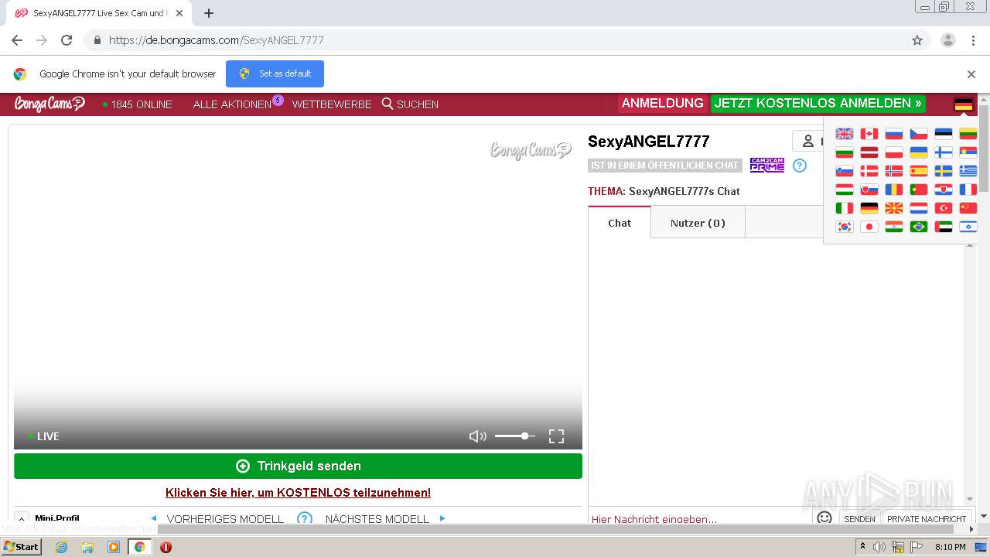This screenshot has height=557, width=990.
Task: Click the Cam2Cam Prime badge
Action: [x=767, y=165]
